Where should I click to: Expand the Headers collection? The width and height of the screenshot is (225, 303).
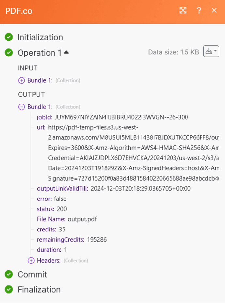31,260
